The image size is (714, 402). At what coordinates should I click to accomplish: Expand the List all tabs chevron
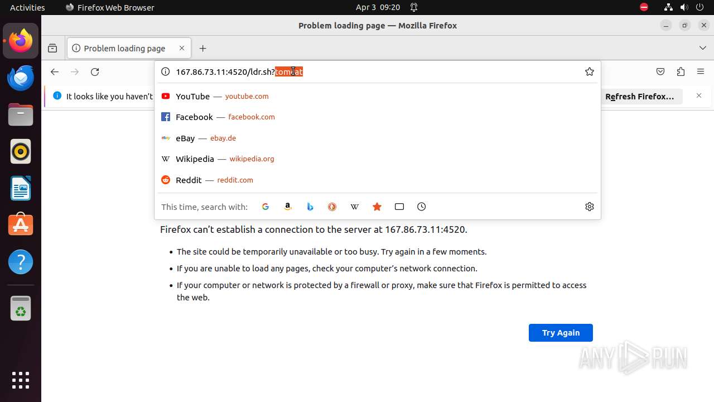[703, 49]
